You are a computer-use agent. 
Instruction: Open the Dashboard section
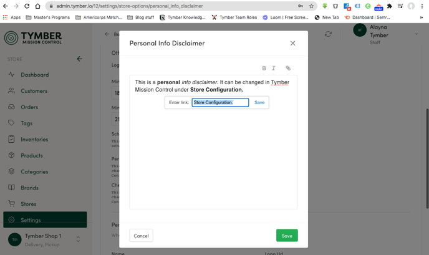click(x=34, y=75)
